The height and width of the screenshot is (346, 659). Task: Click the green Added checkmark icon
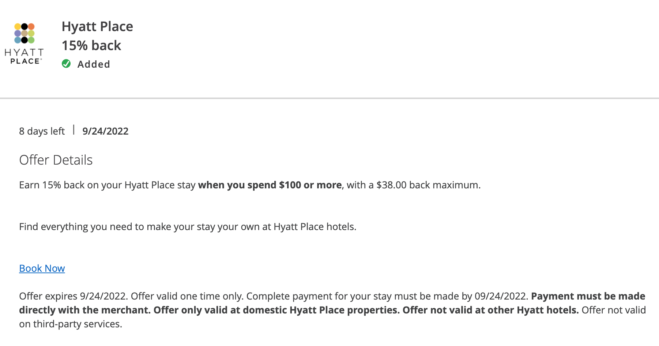tap(66, 64)
